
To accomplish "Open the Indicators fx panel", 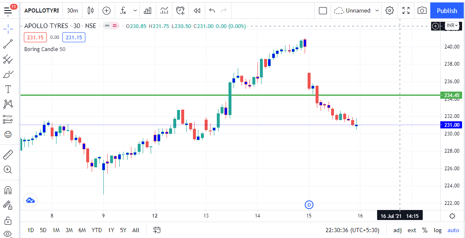I will (x=123, y=10).
